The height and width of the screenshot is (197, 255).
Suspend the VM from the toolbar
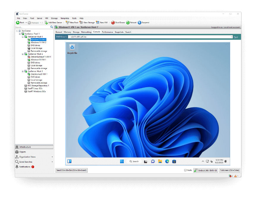(139, 23)
